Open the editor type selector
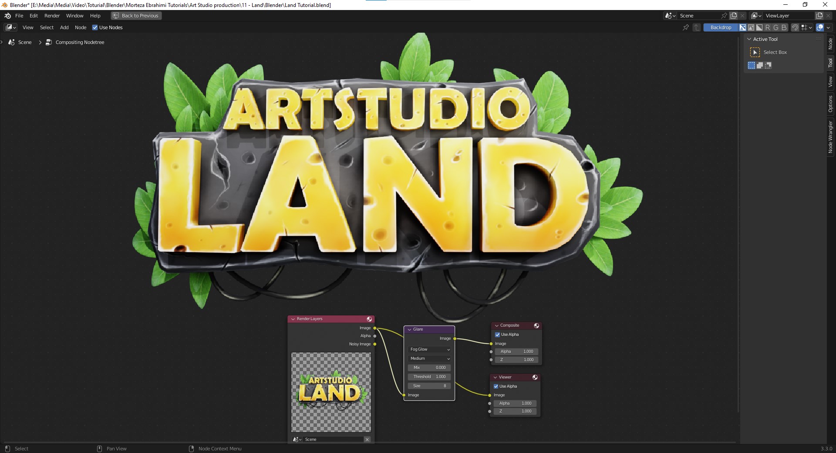Screen dimensions: 836x453 coord(9,27)
